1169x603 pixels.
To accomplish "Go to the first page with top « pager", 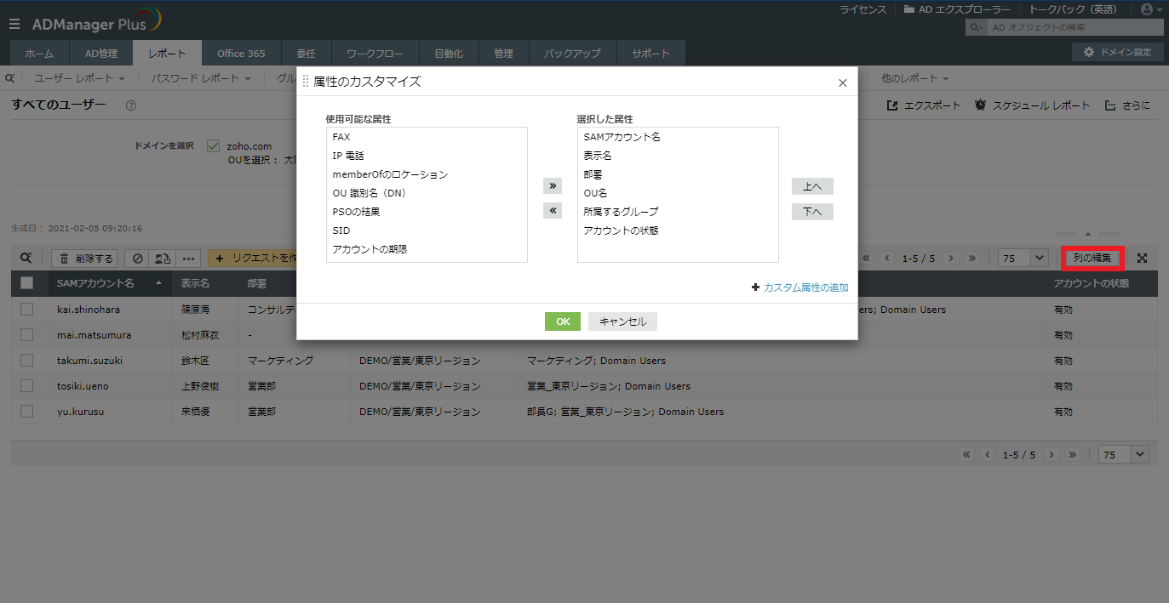I will click(867, 258).
